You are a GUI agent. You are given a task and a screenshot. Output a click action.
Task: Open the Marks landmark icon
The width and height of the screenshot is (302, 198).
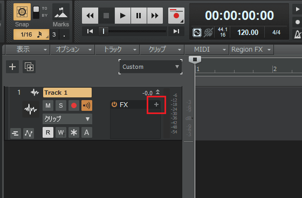[61, 12]
